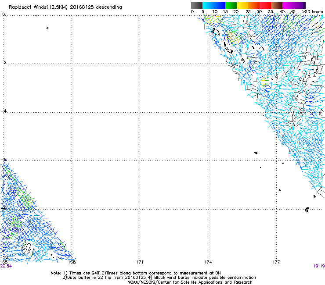Viewport: 325px width, 285px height.
Task: Click the "177" longitude axis label
Action: pos(276,262)
